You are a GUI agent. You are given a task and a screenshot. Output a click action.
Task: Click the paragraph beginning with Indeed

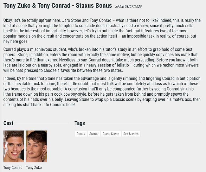[x=102, y=92]
